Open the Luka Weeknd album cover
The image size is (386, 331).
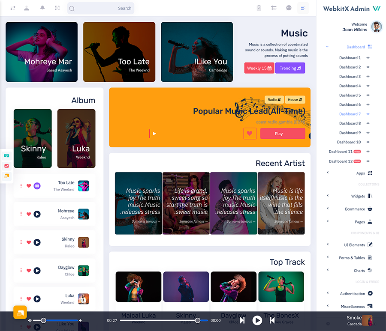[76, 139]
